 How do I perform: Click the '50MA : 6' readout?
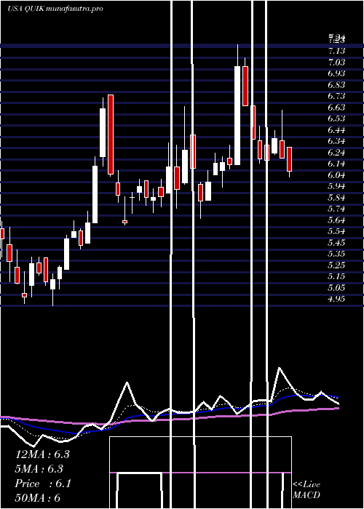38,498
